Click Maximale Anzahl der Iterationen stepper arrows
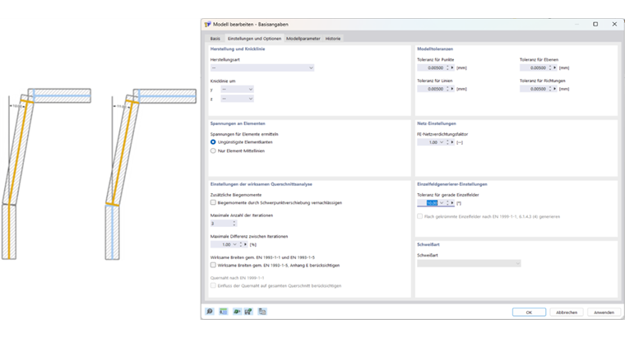625x338 pixels. click(x=234, y=223)
